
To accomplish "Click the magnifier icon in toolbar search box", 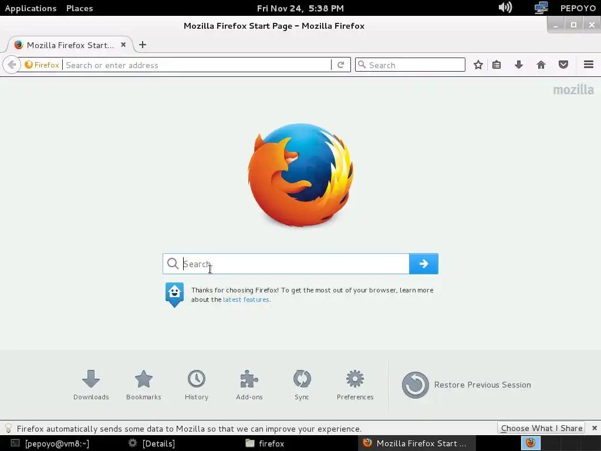I will tap(362, 65).
